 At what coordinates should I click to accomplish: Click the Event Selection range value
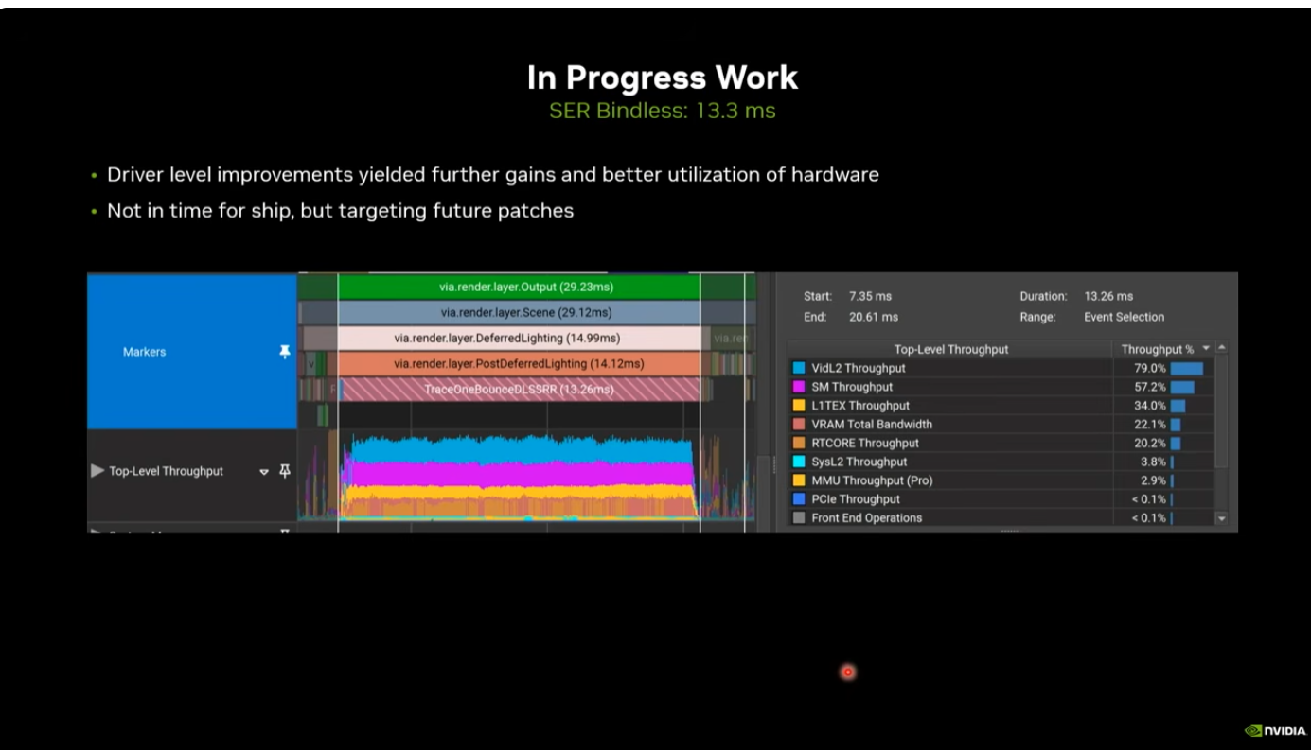pos(1125,317)
